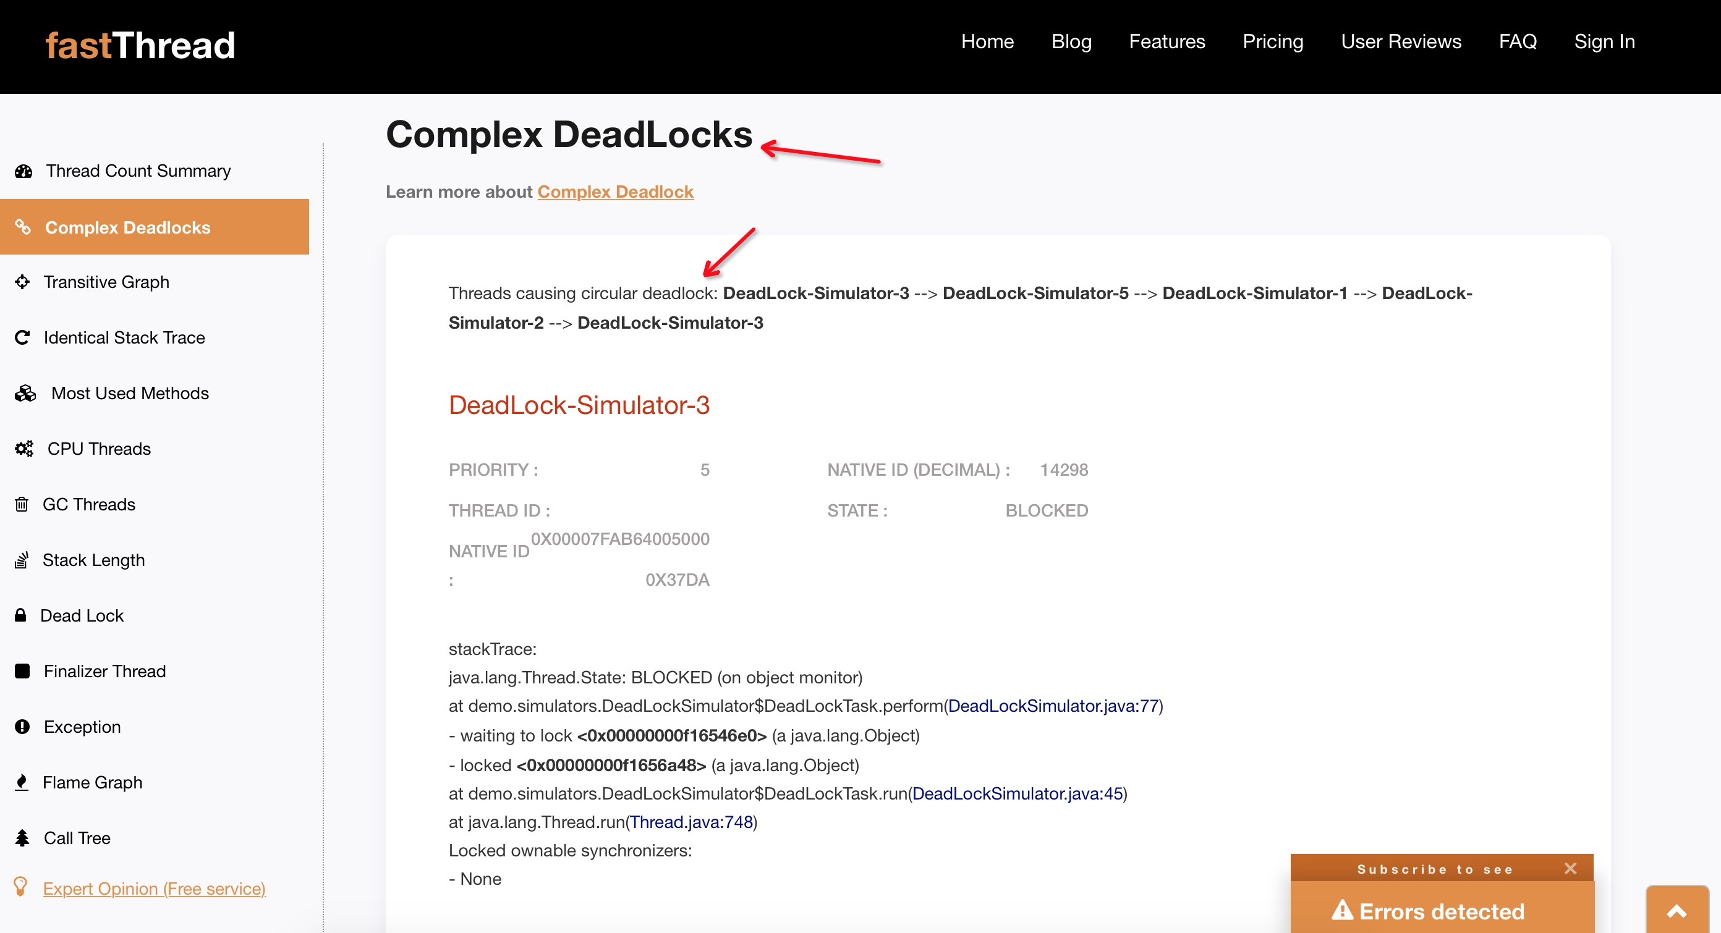
Task: Jump to Identical Stack Trace section
Action: [124, 337]
